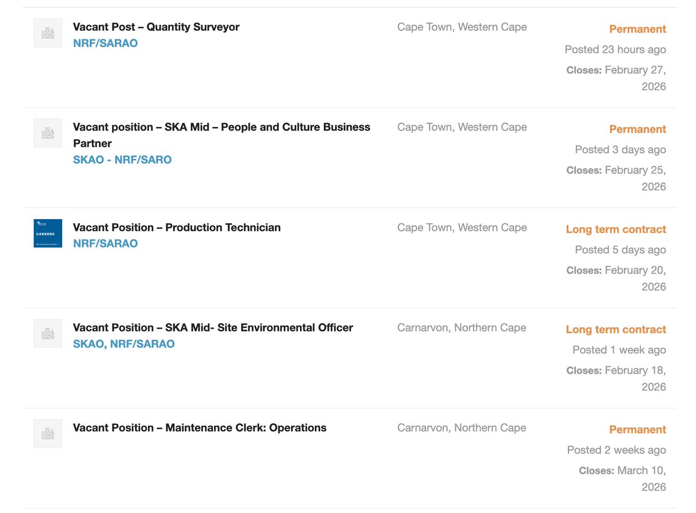696x513 pixels.
Task: Click NRF/SARAO under Quantity Surveyor
Action: pyautogui.click(x=106, y=43)
